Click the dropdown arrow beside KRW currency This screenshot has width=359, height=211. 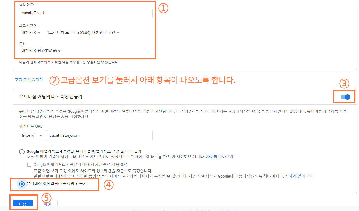[59, 51]
